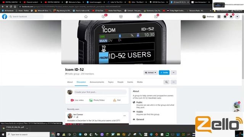Image resolution: width=244 pixels, height=137 pixels.
Task: Open the Gaming icon in top navigation
Action: (x=156, y=17)
